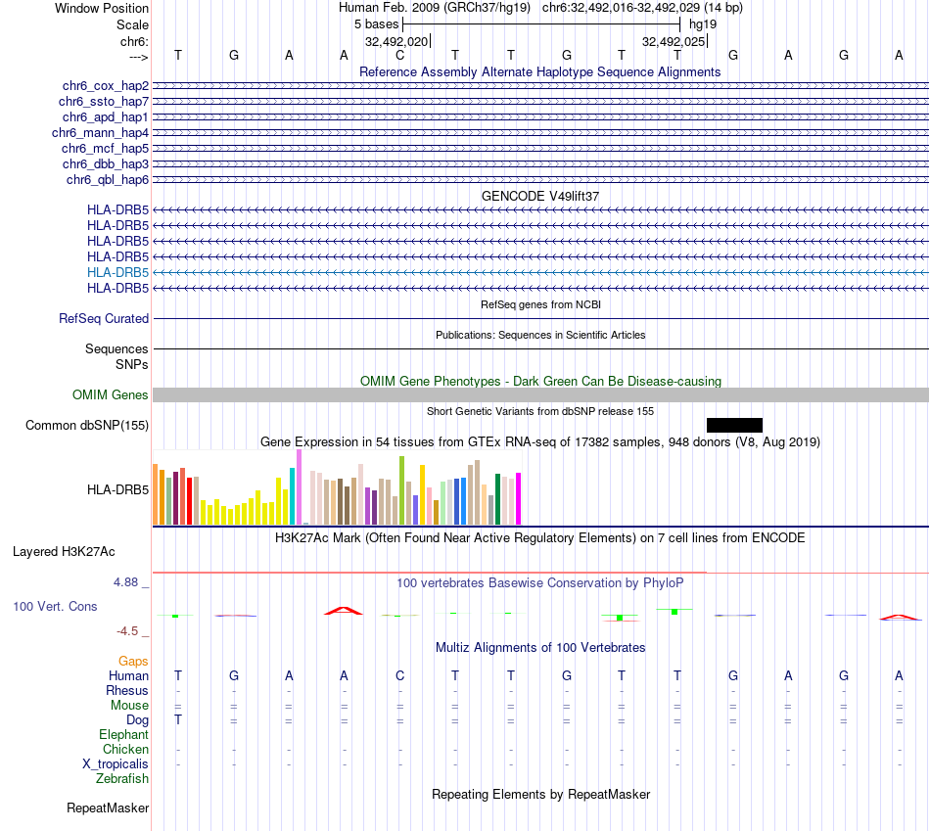
Task: Open the light-blue HLA-DRB5 transcript label
Action: pos(117,272)
